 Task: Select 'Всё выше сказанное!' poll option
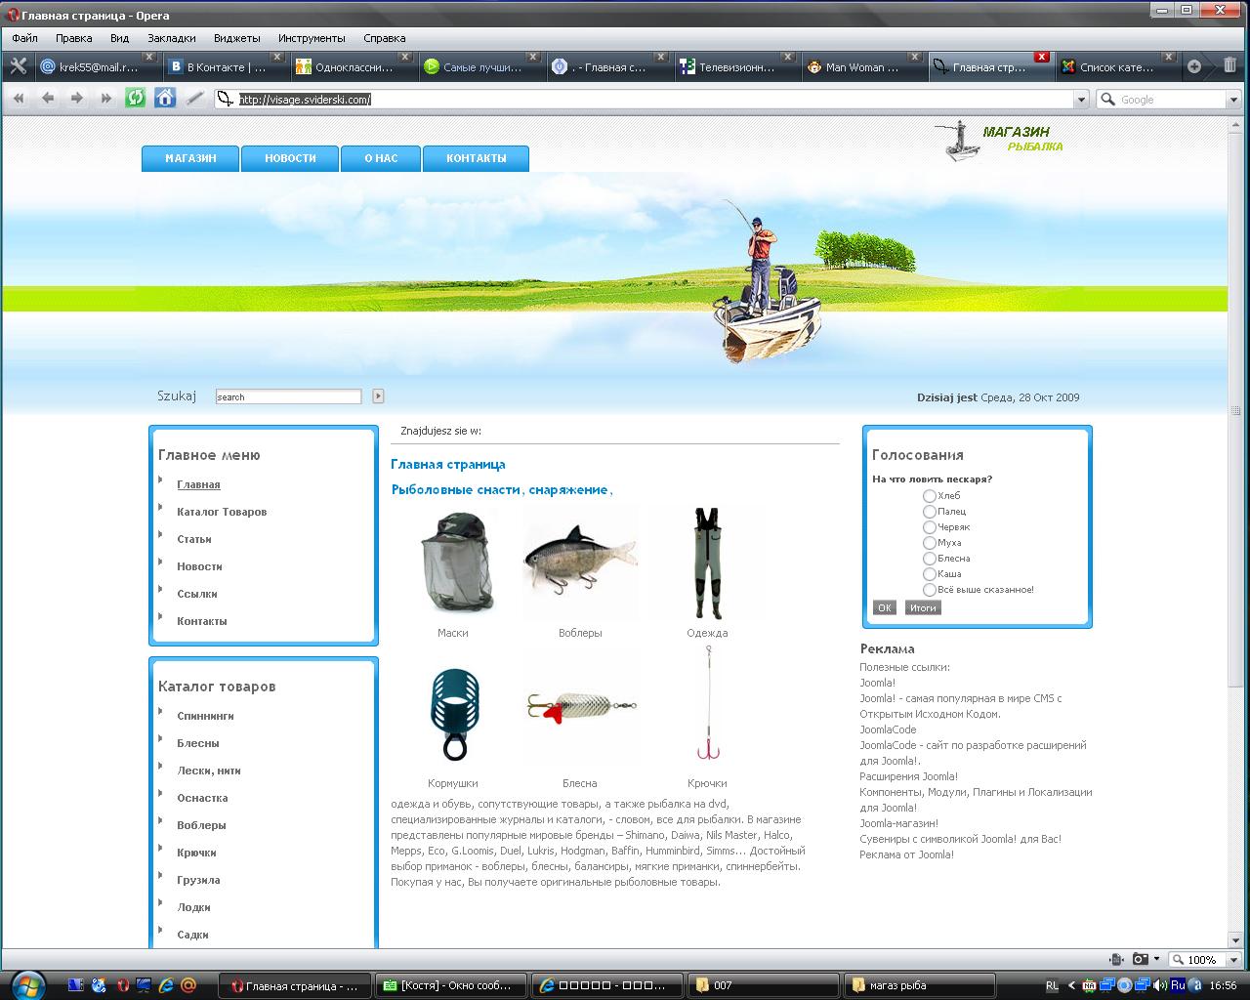point(929,590)
